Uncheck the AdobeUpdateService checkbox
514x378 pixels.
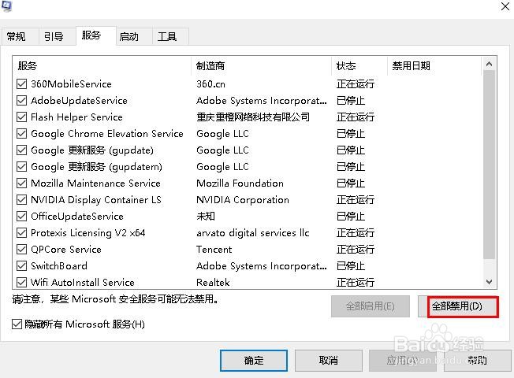pos(21,100)
